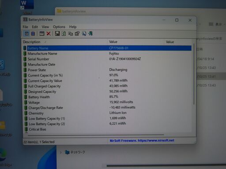Select the Current Capacity Value row
This screenshot has height=169, width=226.
[107, 81]
